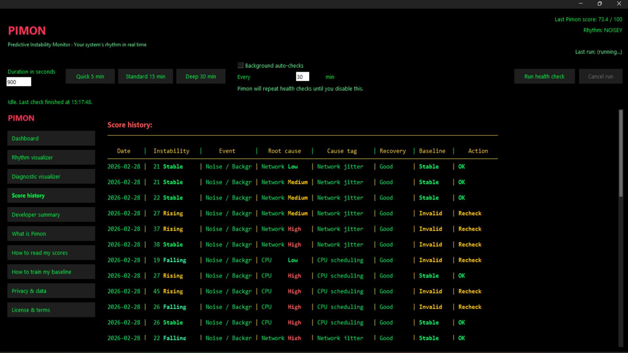Open the Developer summary page

pyautogui.click(x=51, y=214)
